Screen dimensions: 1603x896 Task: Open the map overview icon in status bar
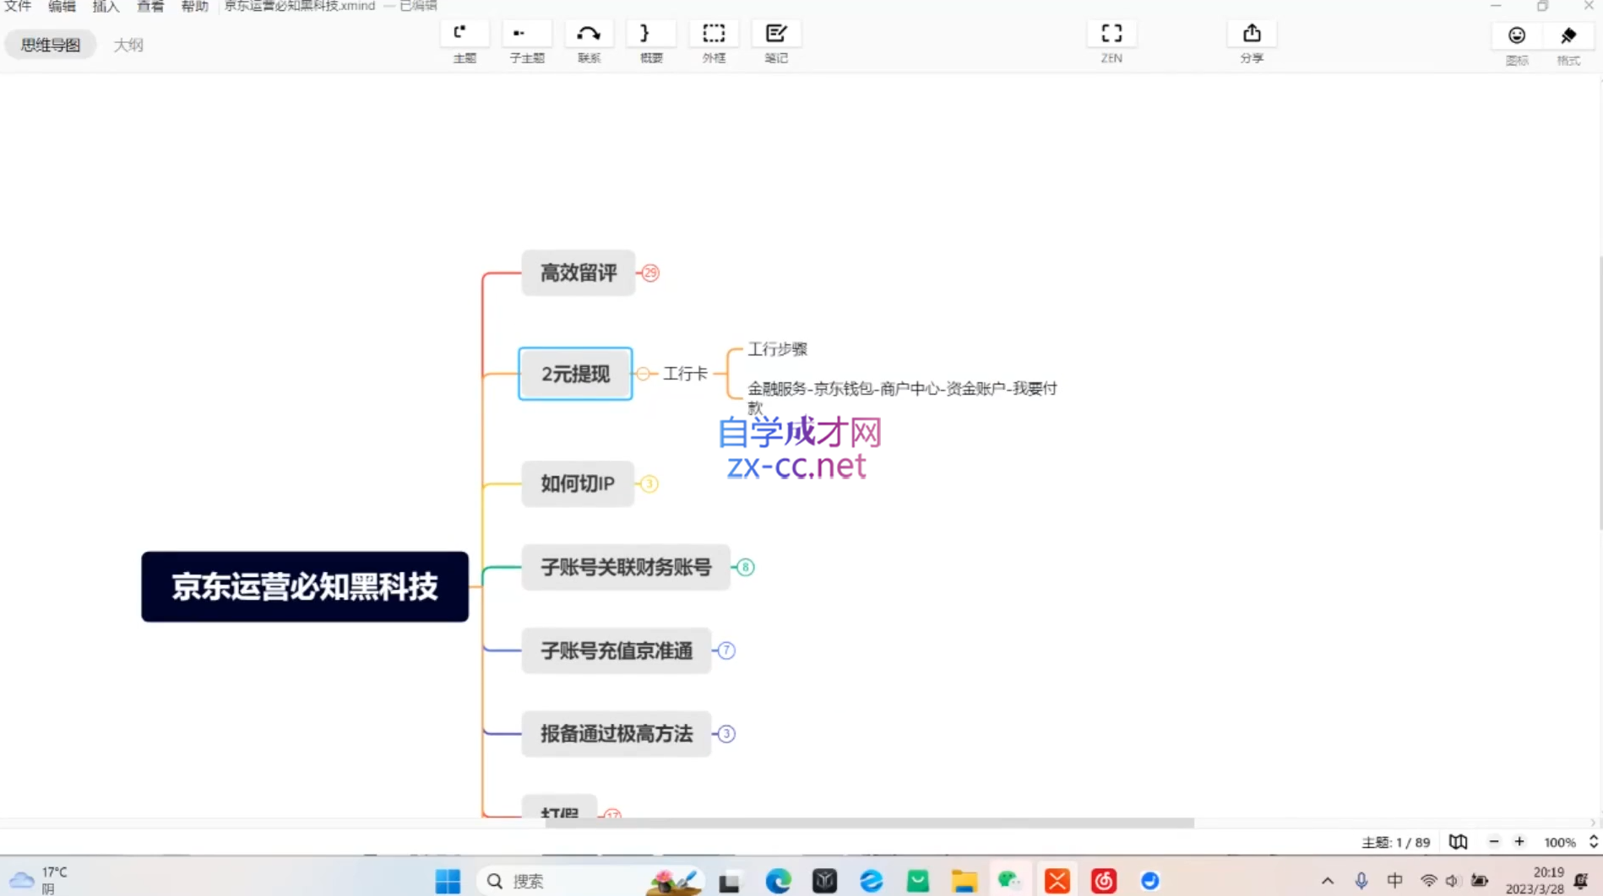[x=1459, y=842]
